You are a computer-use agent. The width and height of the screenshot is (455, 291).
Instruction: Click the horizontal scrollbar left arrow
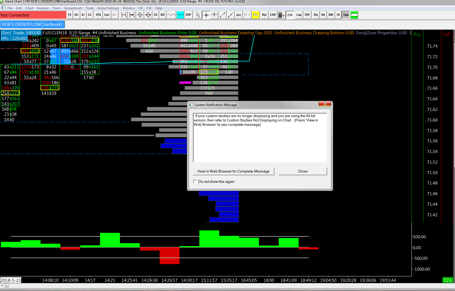point(2,285)
